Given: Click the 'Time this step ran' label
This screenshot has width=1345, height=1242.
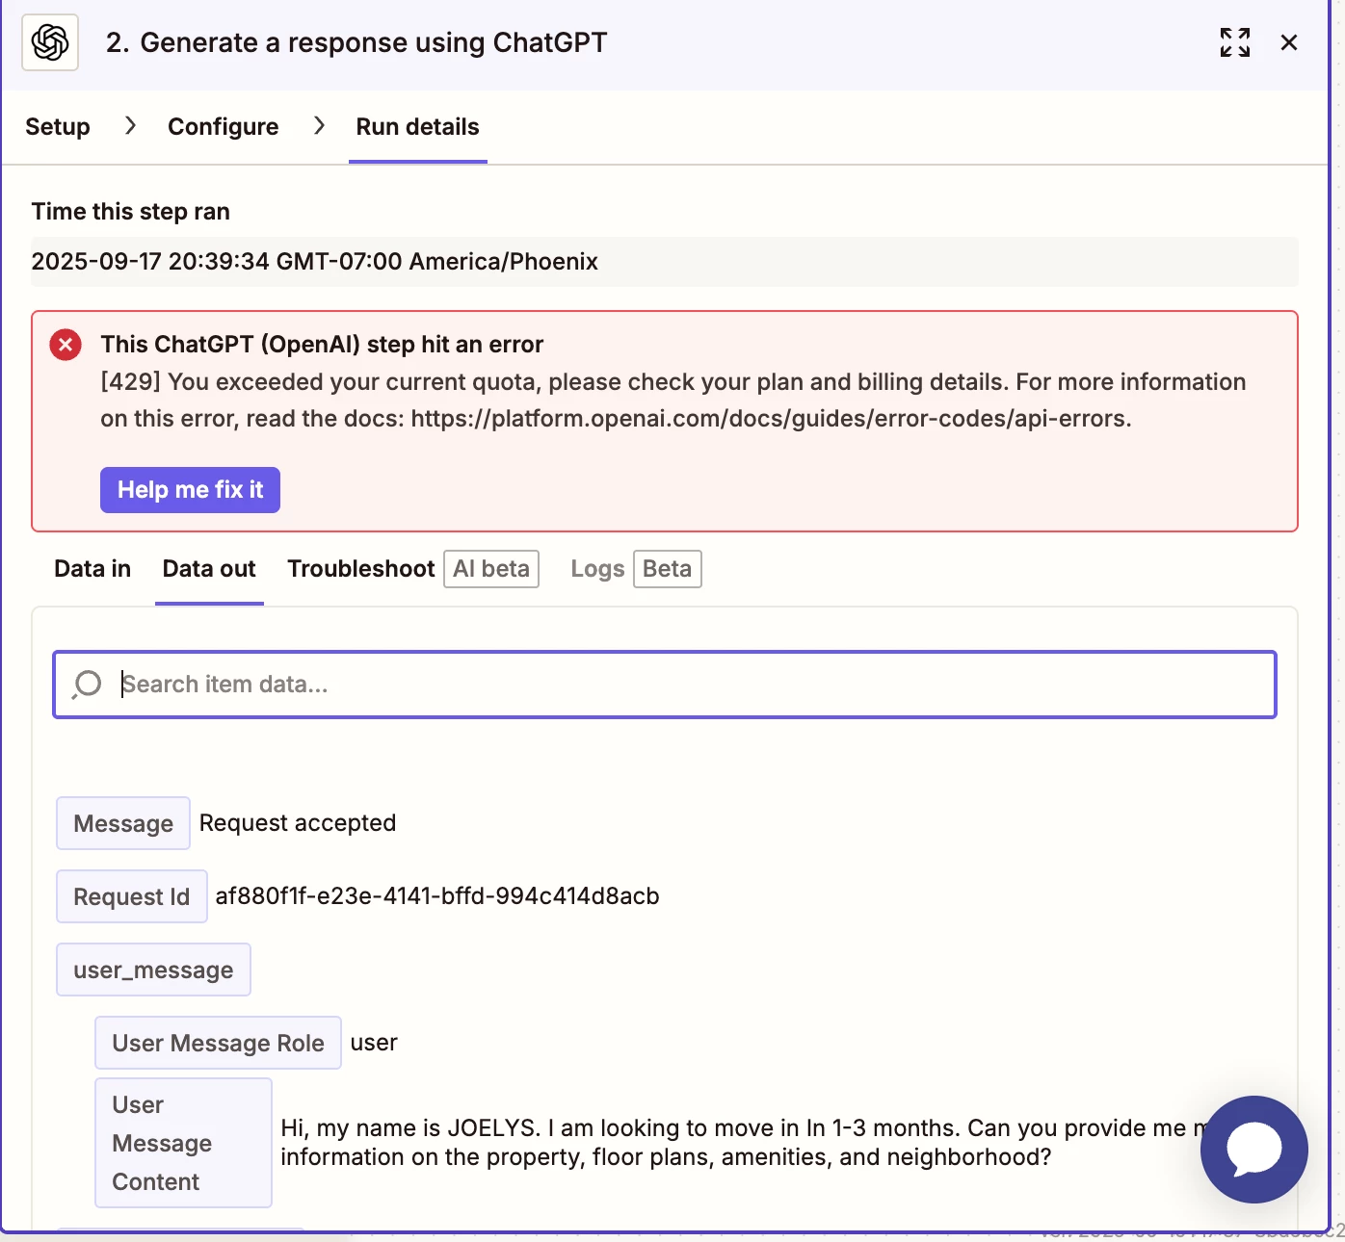Looking at the screenshot, I should click(x=131, y=212).
